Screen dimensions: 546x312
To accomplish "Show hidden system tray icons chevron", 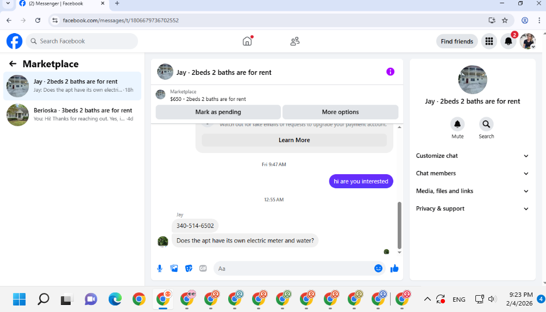I will point(427,299).
